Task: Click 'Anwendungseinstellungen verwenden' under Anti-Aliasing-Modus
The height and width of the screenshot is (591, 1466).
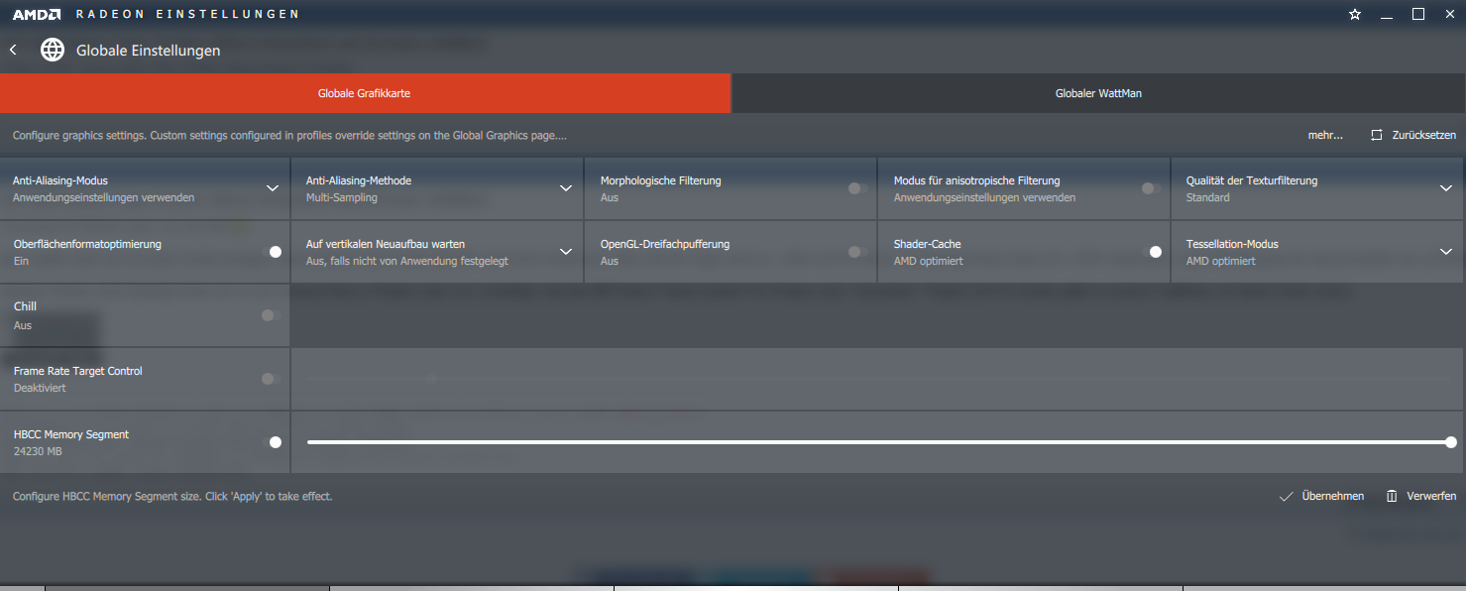Action: [104, 197]
